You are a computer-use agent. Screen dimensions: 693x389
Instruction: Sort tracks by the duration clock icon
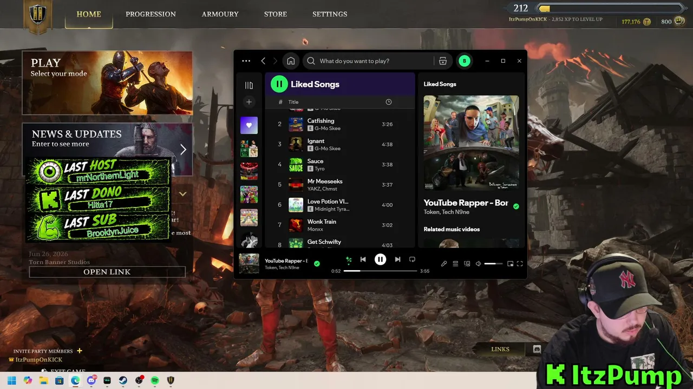[388, 102]
